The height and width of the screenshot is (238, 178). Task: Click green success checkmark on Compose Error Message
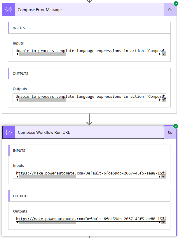(175, 4)
